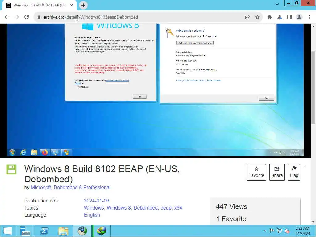Close the Windows 8 Build 8102 tab
The width and height of the screenshot is (316, 237).
click(72, 5)
